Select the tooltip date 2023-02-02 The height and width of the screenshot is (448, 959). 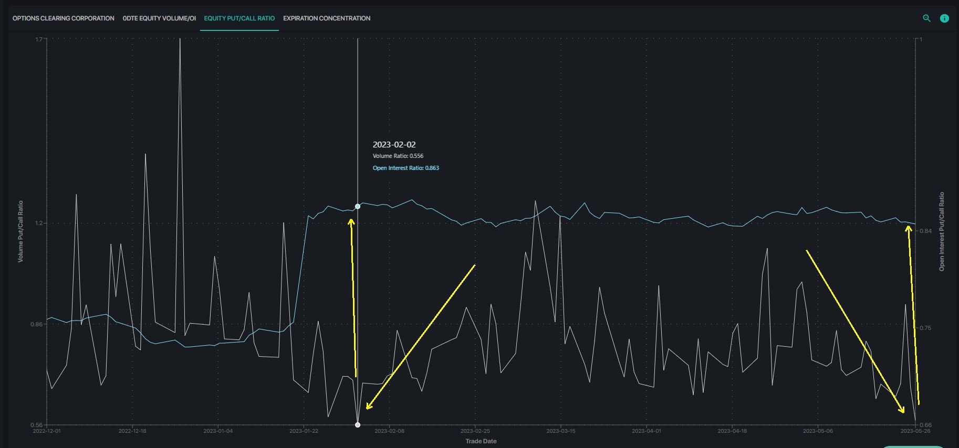(394, 144)
